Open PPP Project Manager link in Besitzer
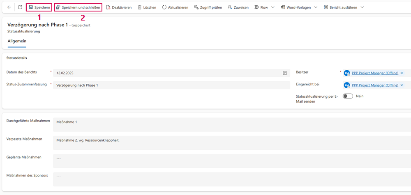This screenshot has height=195, width=411. point(375,73)
